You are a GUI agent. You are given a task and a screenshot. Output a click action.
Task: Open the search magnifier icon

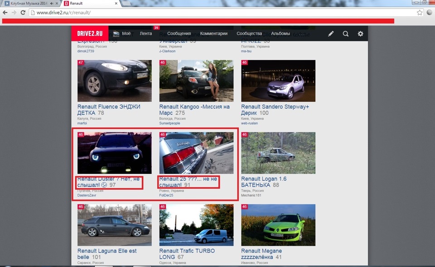tap(345, 34)
